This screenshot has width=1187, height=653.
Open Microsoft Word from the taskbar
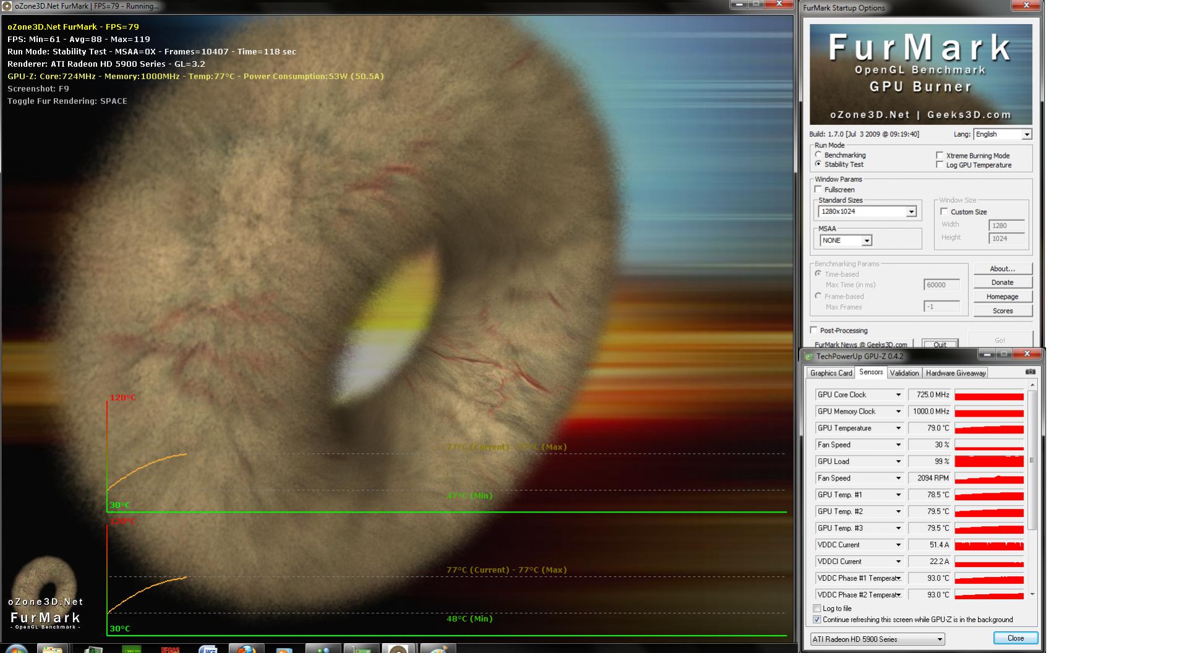coord(208,649)
